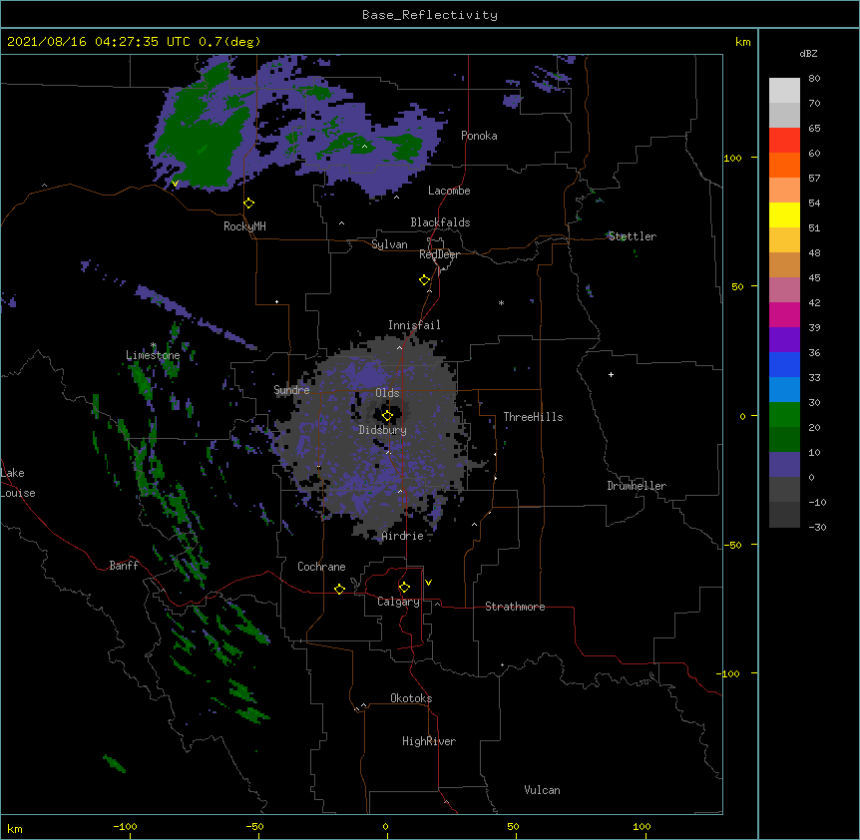Click the Okotoks city label
Viewport: 860px width, 840px height.
tap(411, 698)
